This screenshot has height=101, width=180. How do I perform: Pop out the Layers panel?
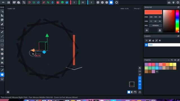tap(178, 36)
